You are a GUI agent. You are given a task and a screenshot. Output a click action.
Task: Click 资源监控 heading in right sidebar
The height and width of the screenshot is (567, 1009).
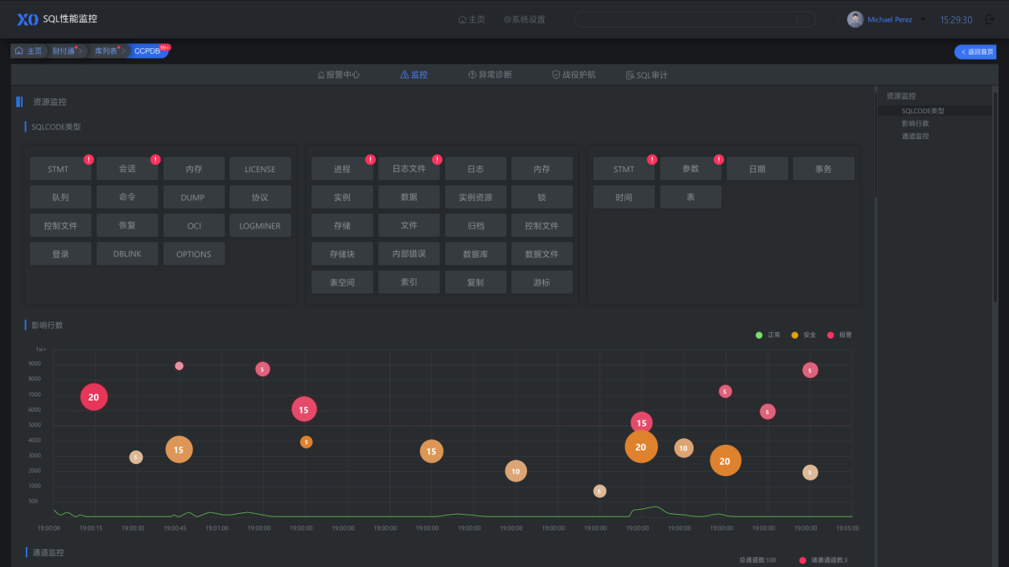(x=900, y=96)
